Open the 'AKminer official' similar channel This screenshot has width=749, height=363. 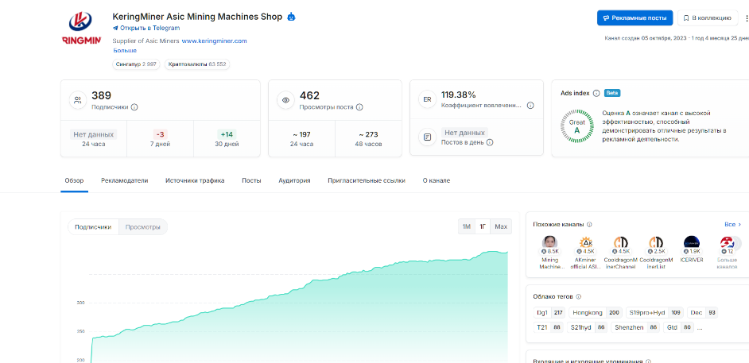(586, 253)
